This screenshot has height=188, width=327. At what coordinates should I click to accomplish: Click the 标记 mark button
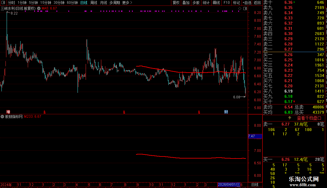(x=236, y=3)
